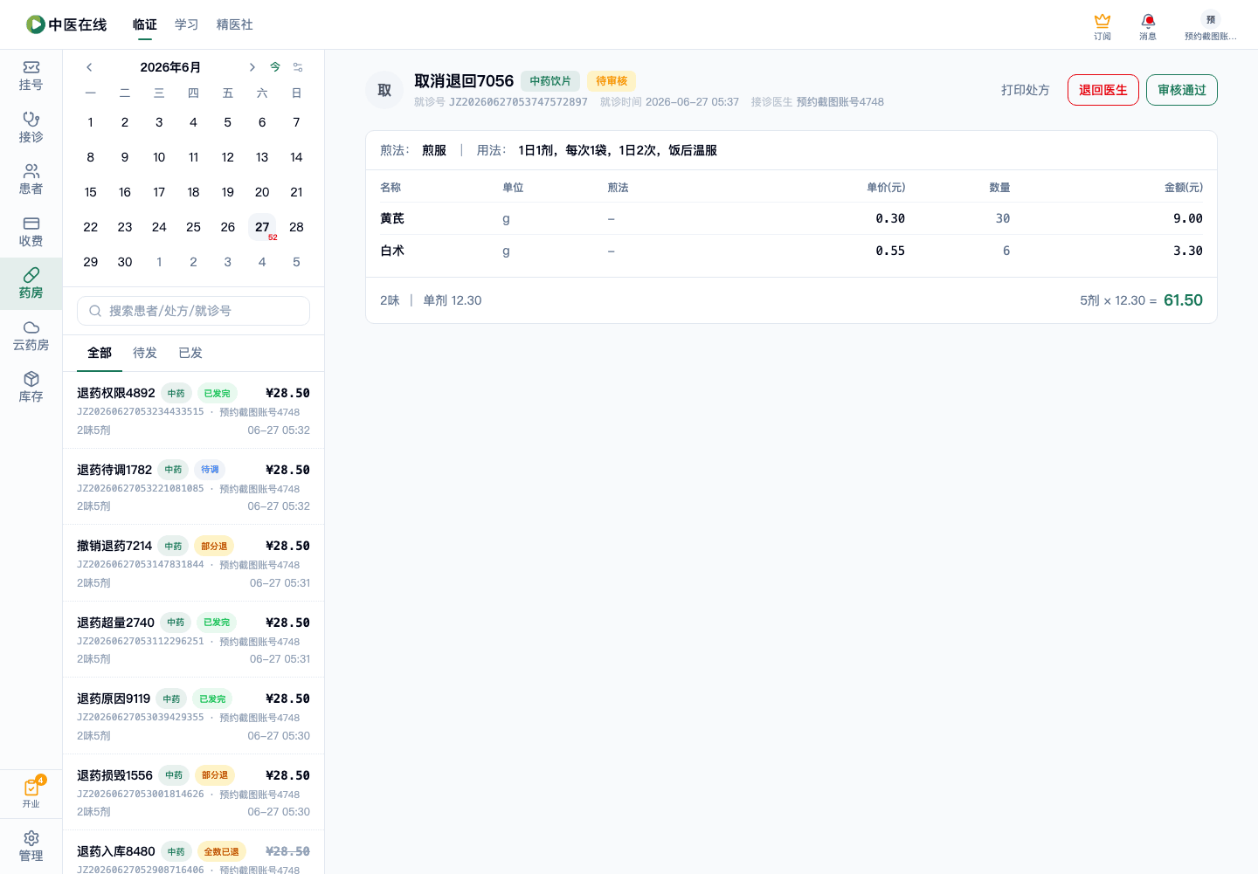The image size is (1258, 874).
Task: Select the 全部 list tab
Action: (x=100, y=353)
